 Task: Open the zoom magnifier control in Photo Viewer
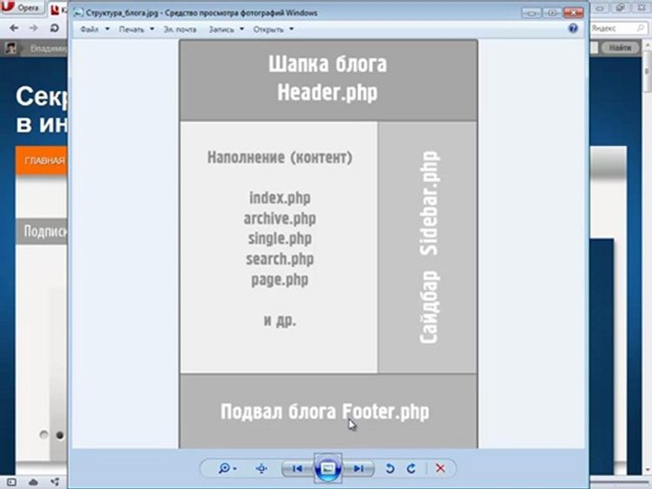(227, 469)
